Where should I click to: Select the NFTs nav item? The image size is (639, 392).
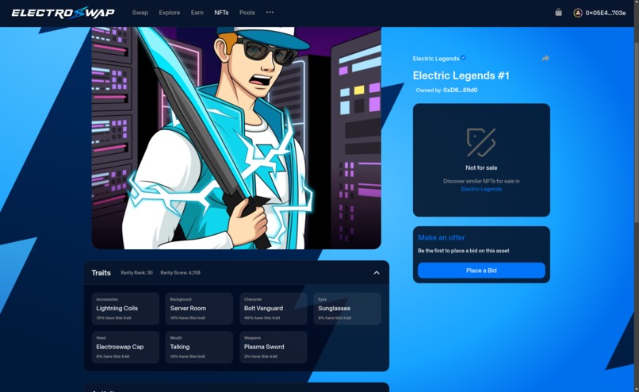click(221, 13)
